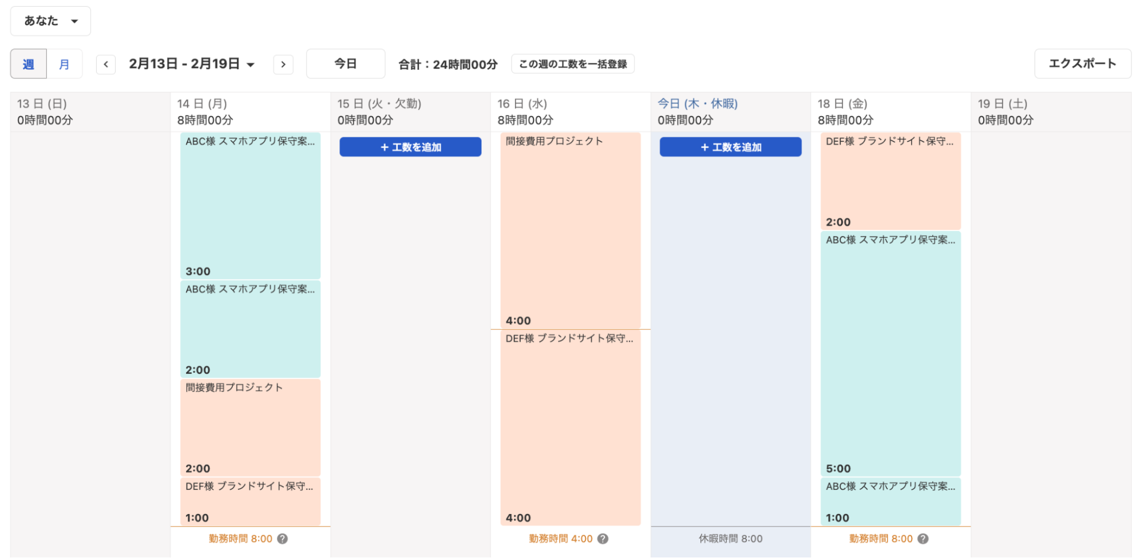Click the 13日 (日) column header
This screenshot has height=558, width=1144.
pyautogui.click(x=90, y=112)
